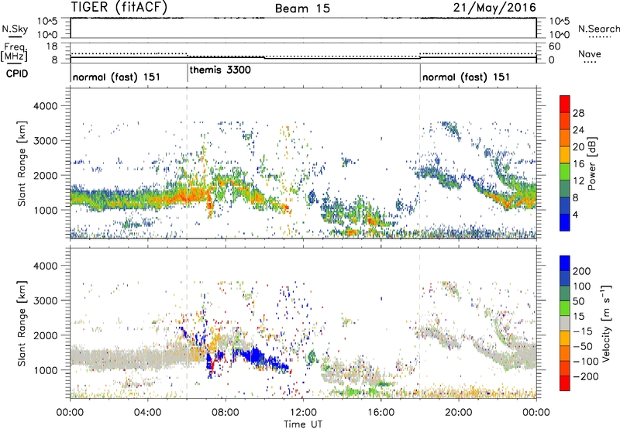Click the 2000 tick on the velocity panel

pyautogui.click(x=46, y=335)
